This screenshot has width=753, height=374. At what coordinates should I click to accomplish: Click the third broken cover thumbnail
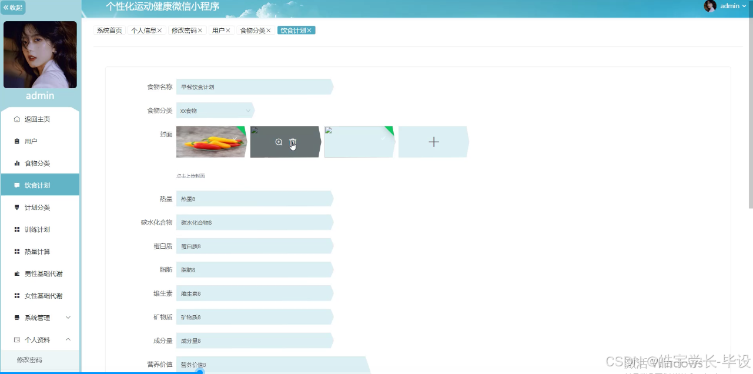(359, 142)
